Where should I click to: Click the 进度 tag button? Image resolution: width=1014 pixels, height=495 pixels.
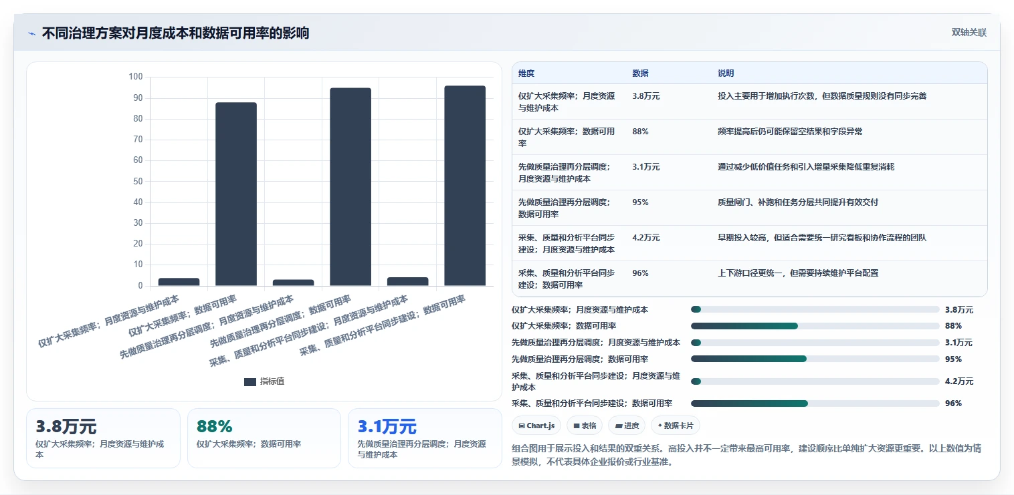coord(627,426)
